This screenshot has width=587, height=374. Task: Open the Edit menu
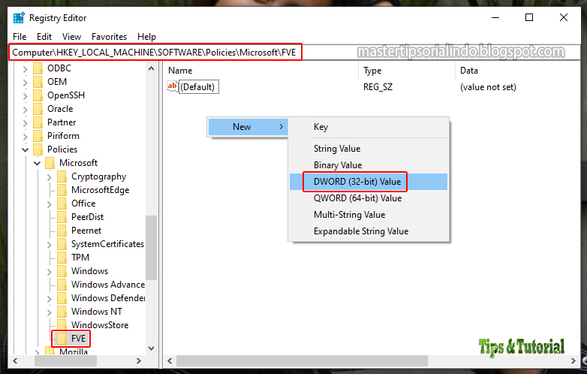click(x=44, y=37)
